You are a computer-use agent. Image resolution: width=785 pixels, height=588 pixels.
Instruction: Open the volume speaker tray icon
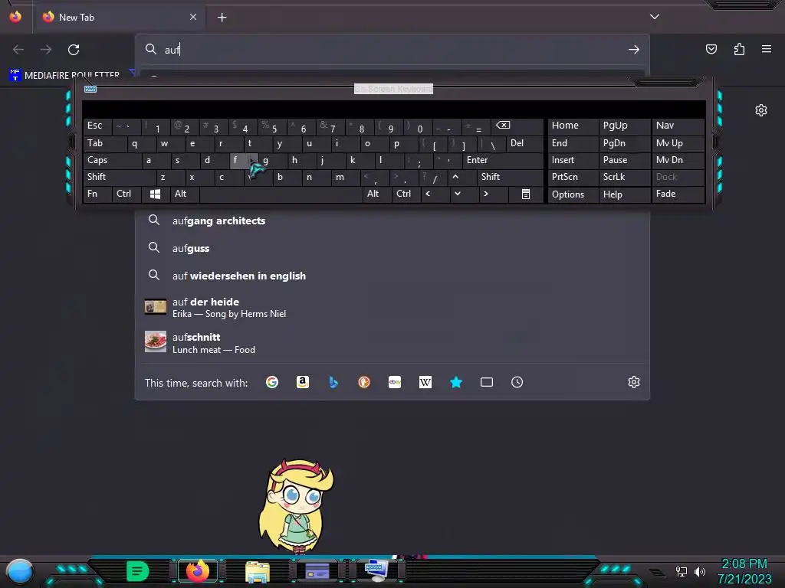pyautogui.click(x=700, y=571)
